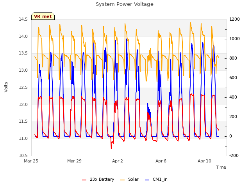Click the -200 right axis value
The image size is (250, 187).
(x=234, y=155)
